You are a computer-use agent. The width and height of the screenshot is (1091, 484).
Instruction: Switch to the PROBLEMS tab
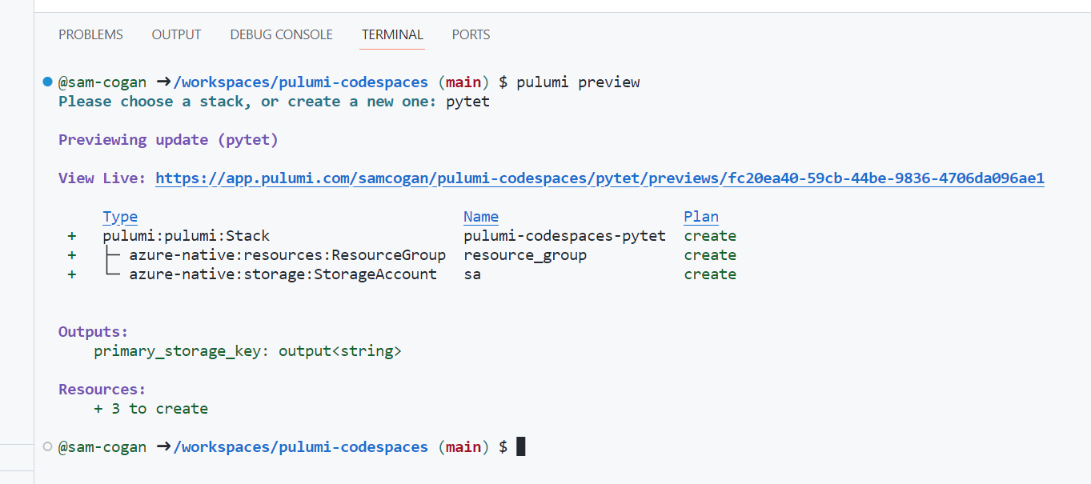90,34
